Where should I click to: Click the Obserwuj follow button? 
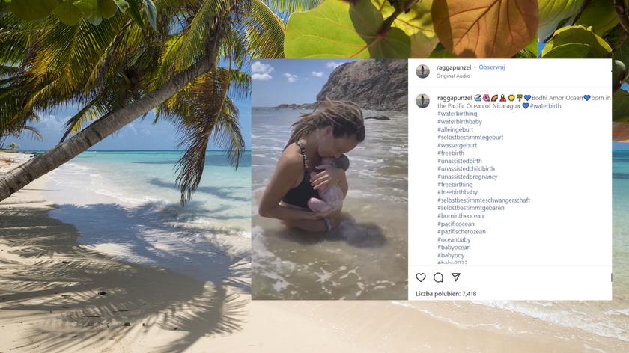(492, 67)
